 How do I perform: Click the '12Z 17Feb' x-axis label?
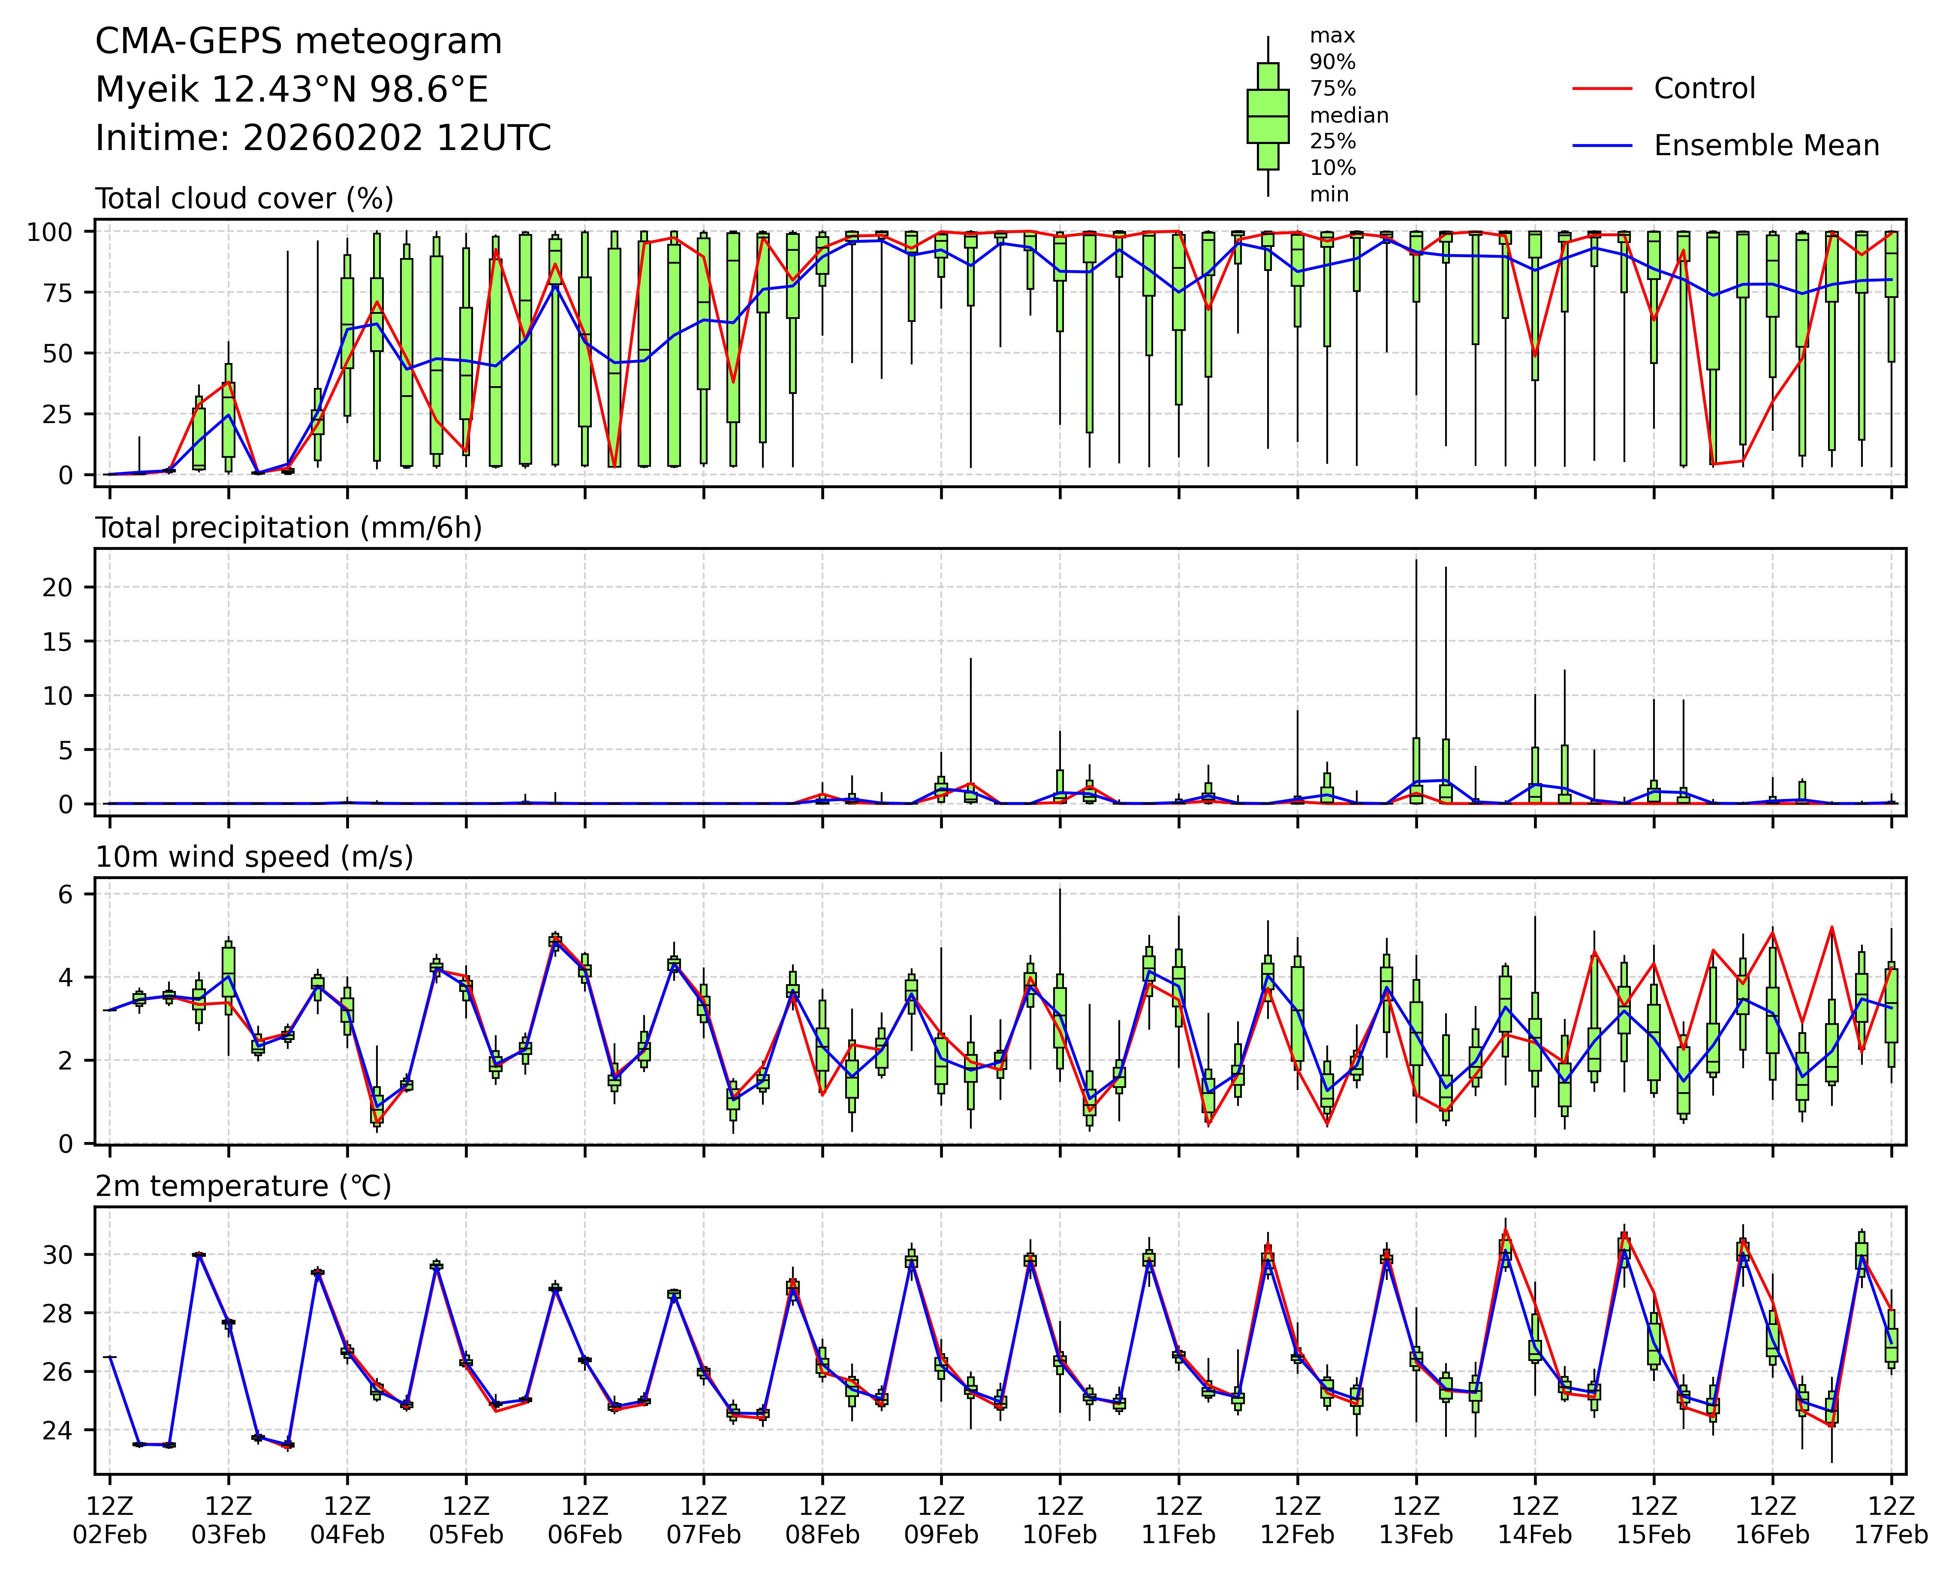click(1891, 1520)
